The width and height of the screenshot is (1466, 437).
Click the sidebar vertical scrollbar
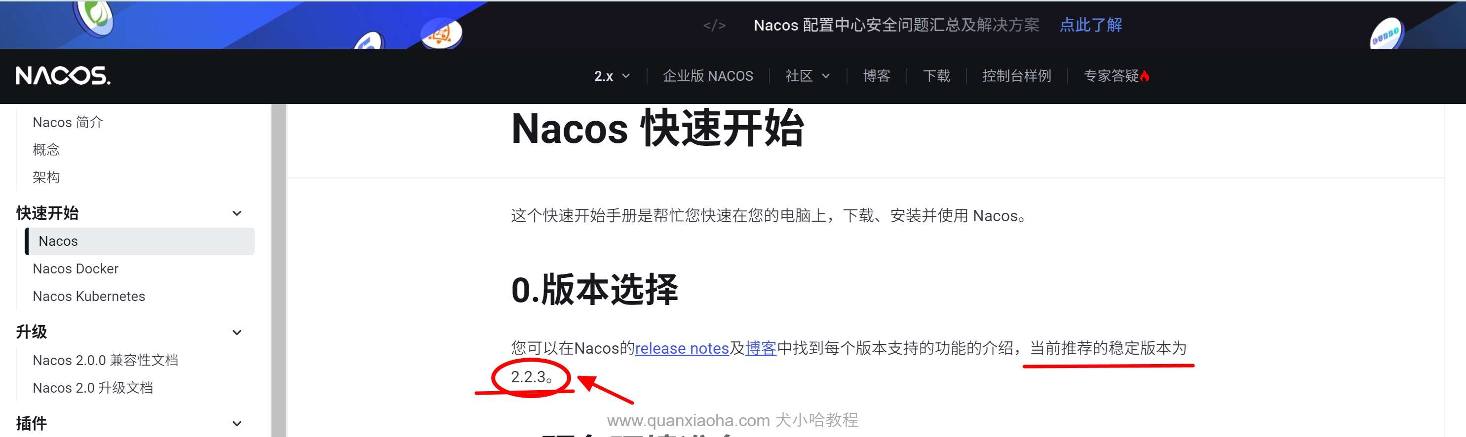(278, 270)
